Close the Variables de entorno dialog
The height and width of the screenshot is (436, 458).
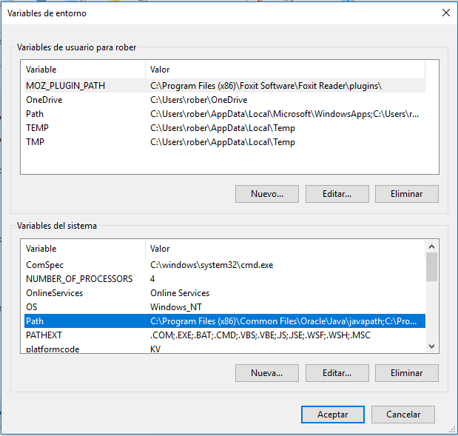[445, 13]
